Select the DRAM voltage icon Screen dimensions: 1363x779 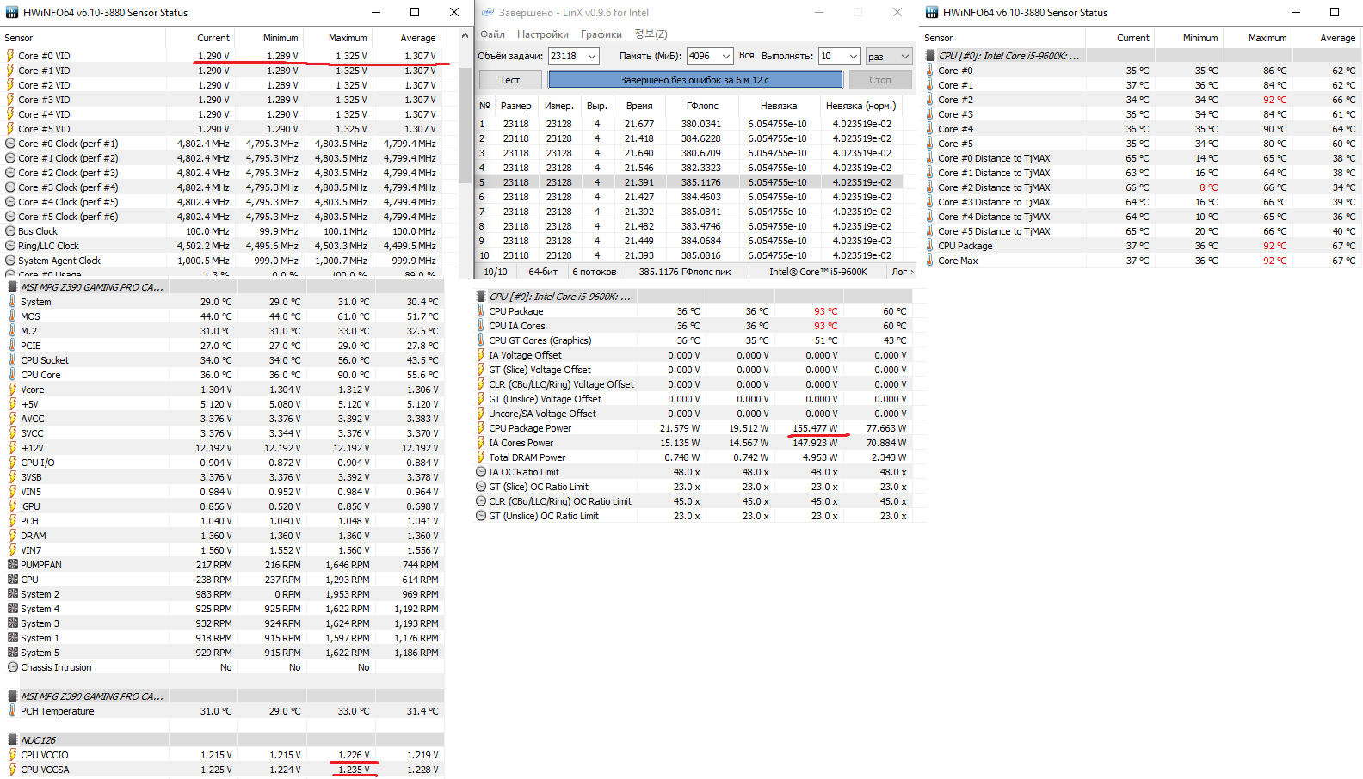(12, 536)
